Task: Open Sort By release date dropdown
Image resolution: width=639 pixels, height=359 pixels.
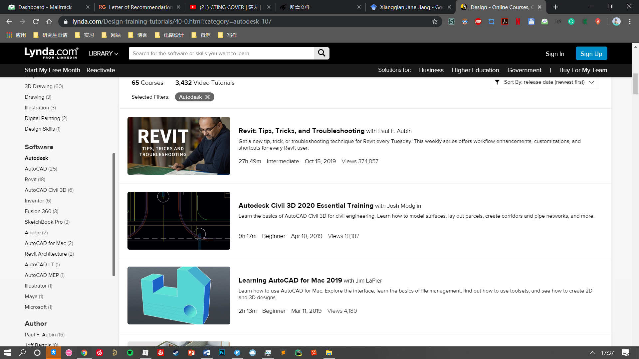Action: click(x=544, y=82)
